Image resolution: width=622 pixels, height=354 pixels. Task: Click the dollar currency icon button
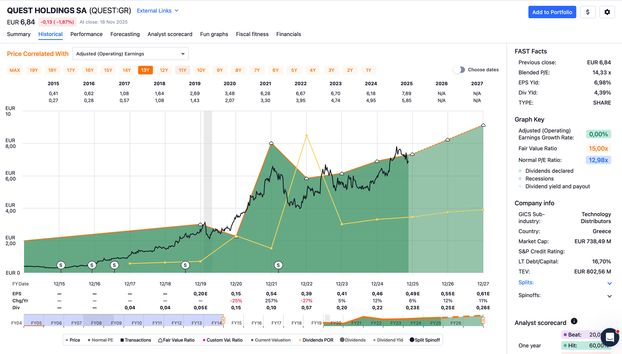[588, 12]
